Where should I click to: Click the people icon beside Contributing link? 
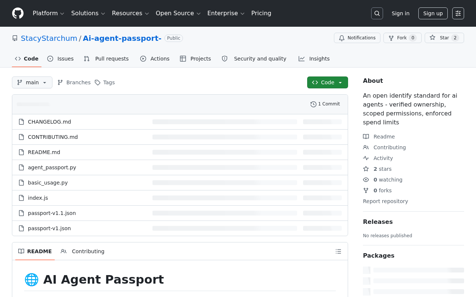click(x=366, y=147)
